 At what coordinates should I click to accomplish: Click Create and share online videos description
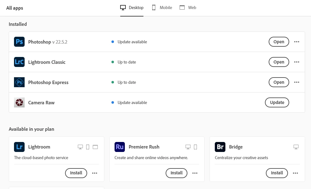[x=151, y=158]
